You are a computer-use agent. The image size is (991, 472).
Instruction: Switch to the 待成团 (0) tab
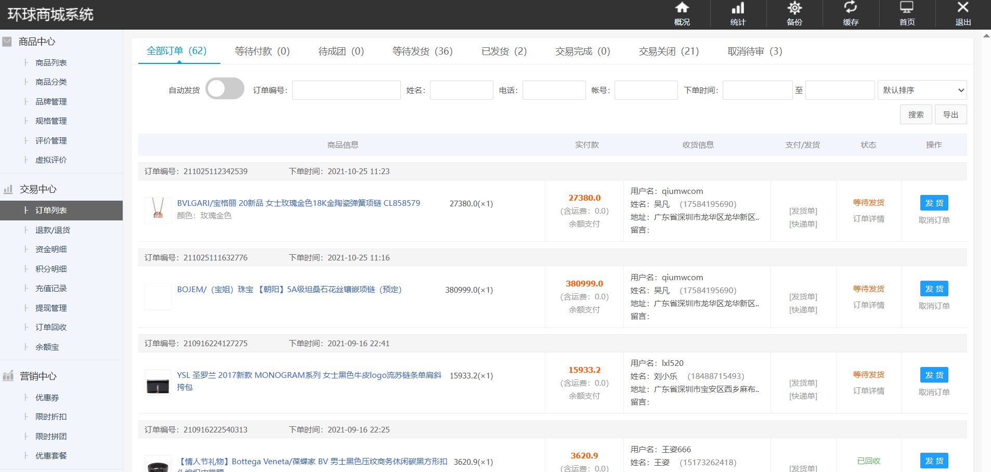(x=341, y=51)
